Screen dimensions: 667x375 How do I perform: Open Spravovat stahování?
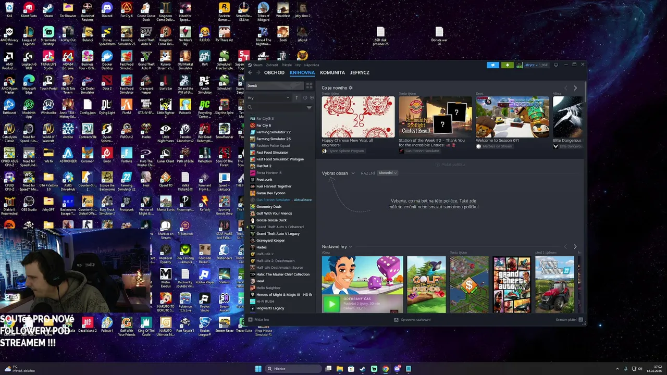[412, 319]
